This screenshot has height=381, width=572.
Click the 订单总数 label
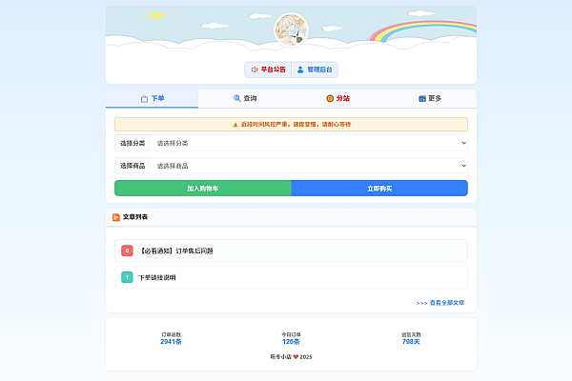pos(171,334)
